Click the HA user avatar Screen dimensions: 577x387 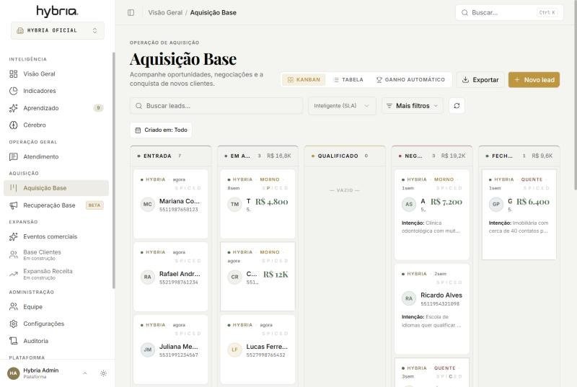[13, 373]
